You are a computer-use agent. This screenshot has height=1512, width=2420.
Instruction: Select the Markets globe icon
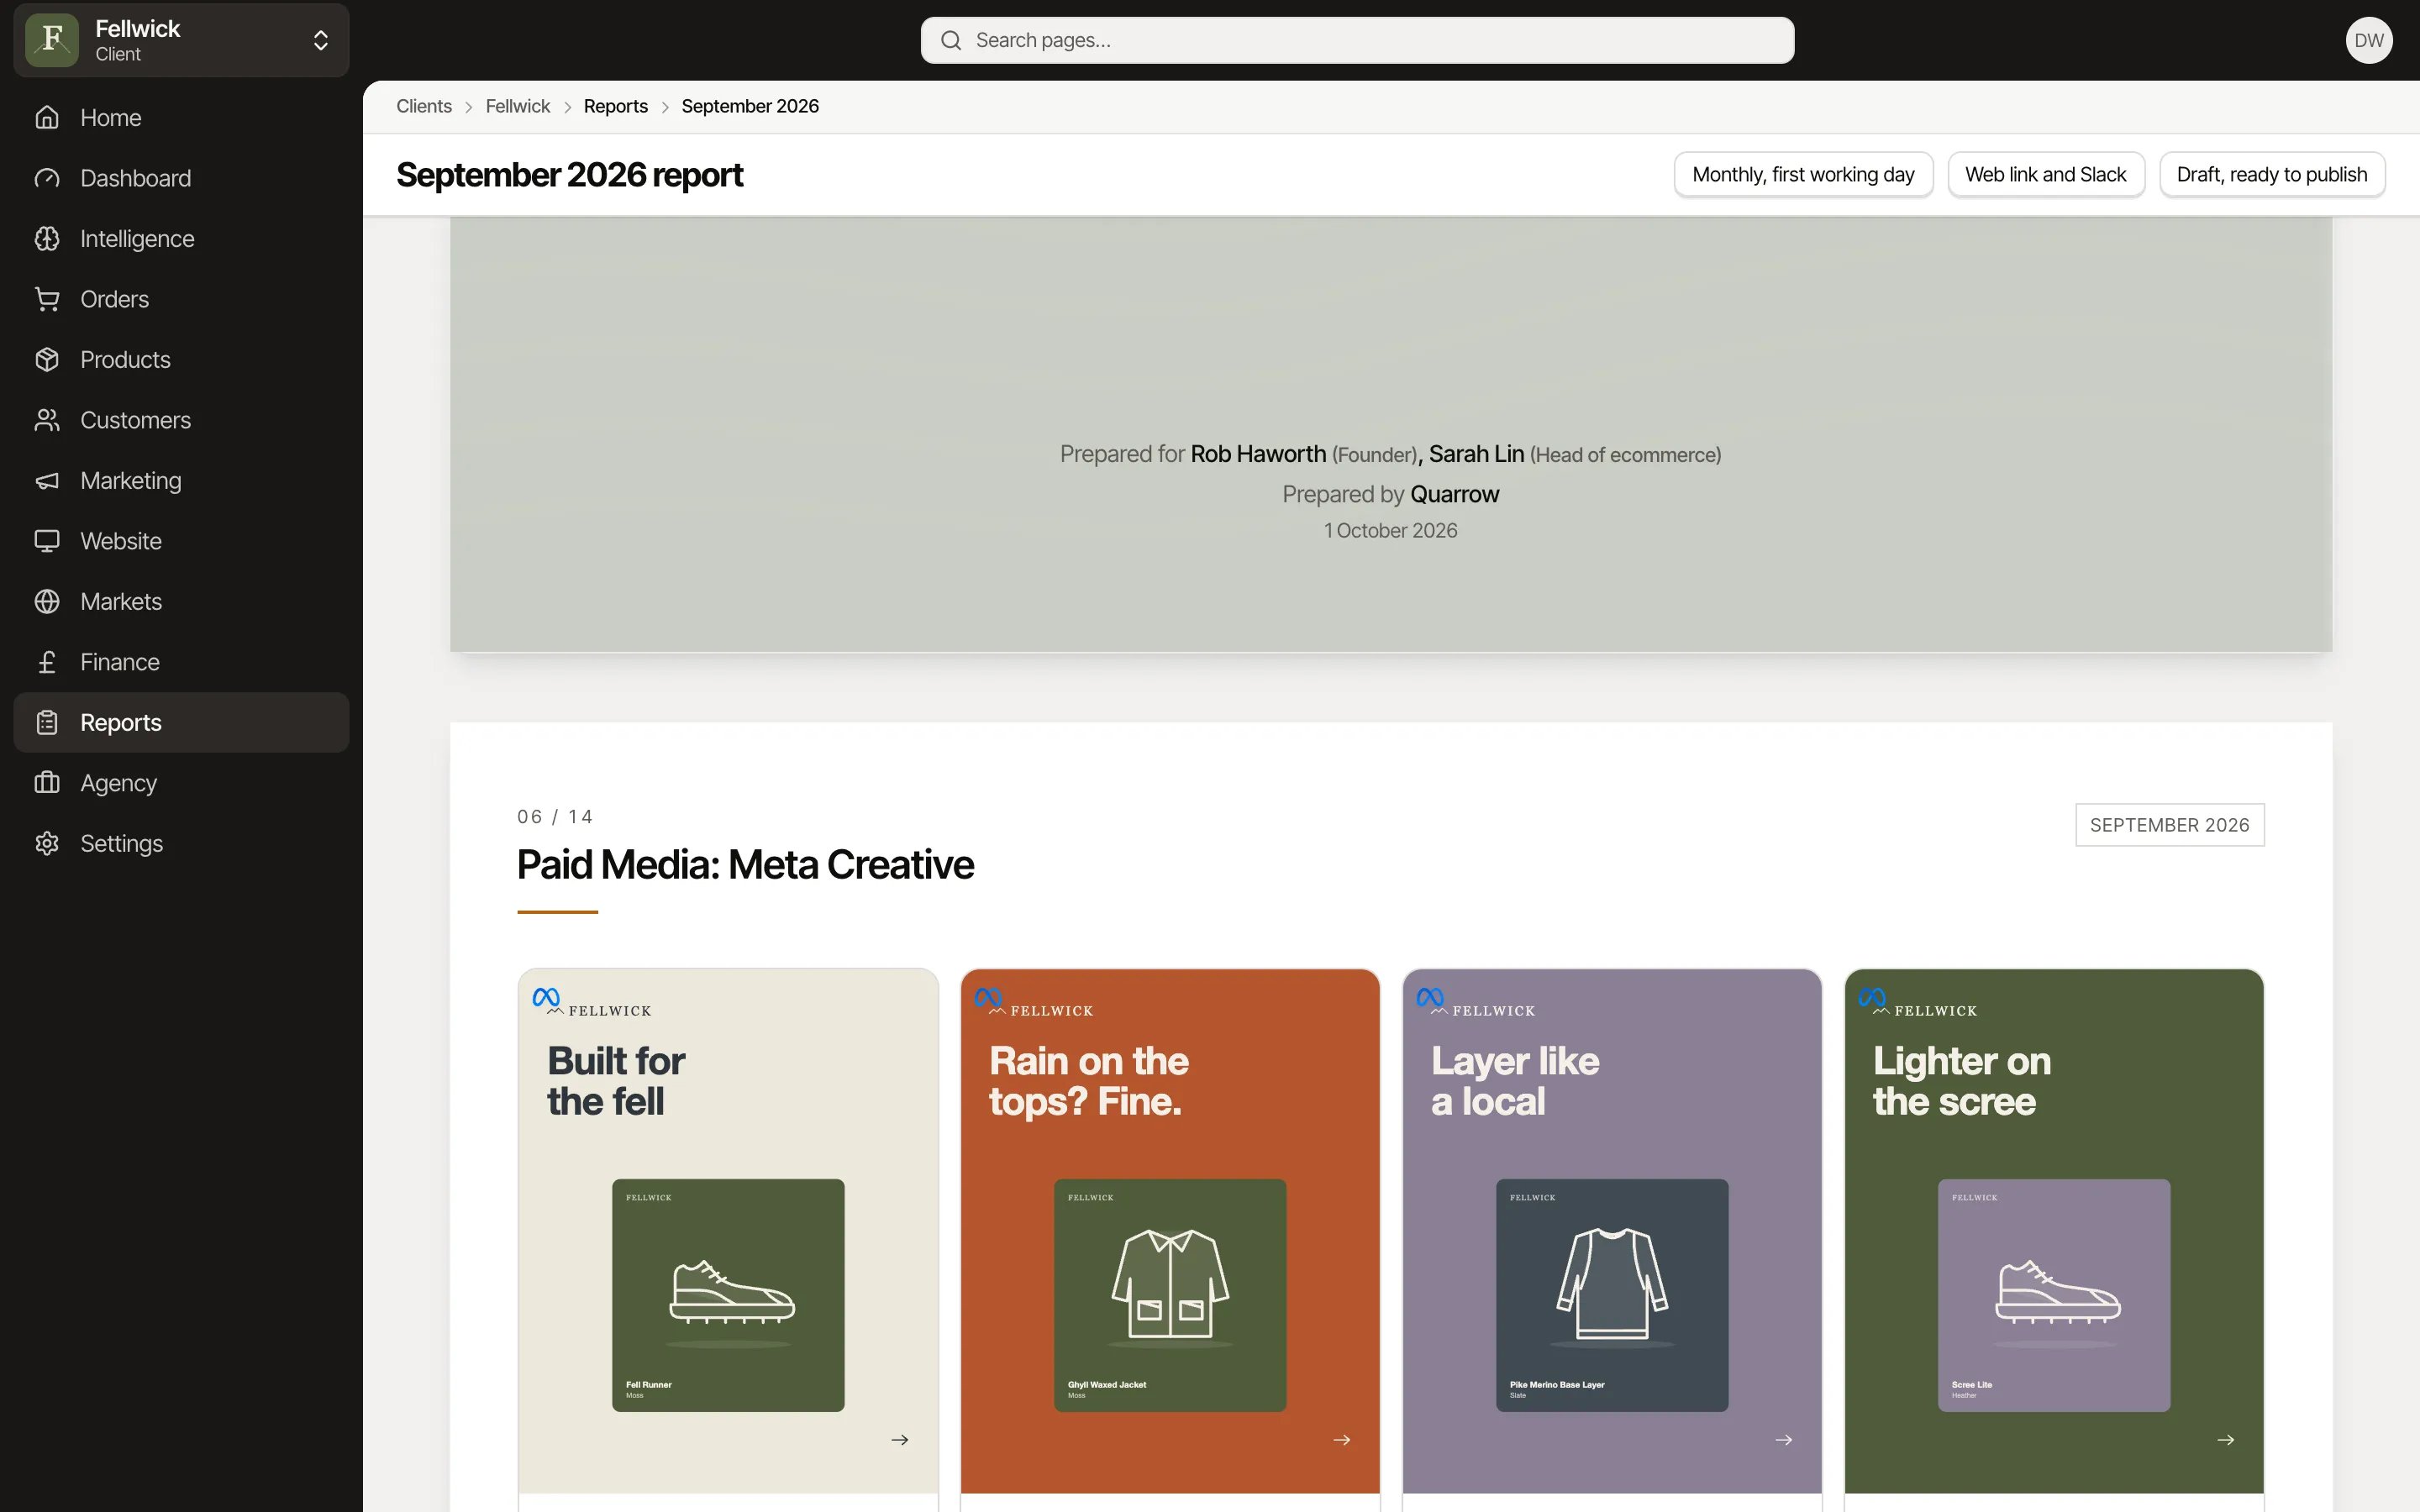[x=47, y=602]
